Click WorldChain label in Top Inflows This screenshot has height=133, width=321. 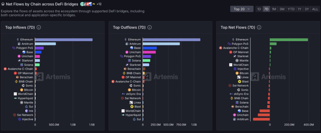(x=25, y=94)
